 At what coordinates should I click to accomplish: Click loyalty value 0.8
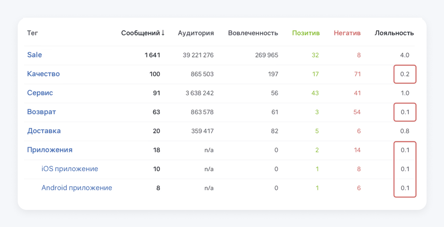pos(405,131)
